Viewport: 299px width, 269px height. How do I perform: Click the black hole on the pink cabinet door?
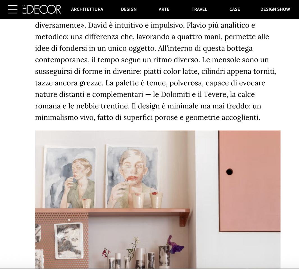[x=229, y=172]
